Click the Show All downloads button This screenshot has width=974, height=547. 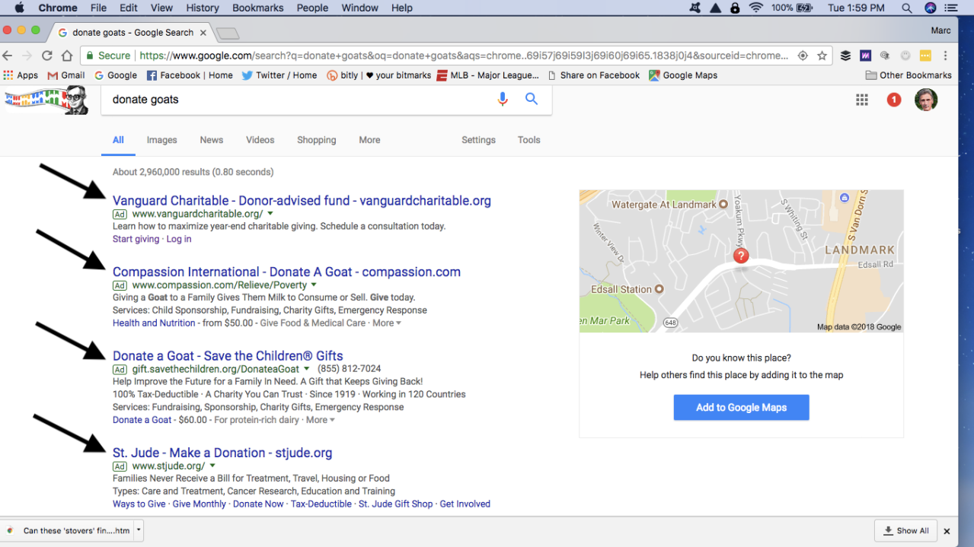[905, 531]
